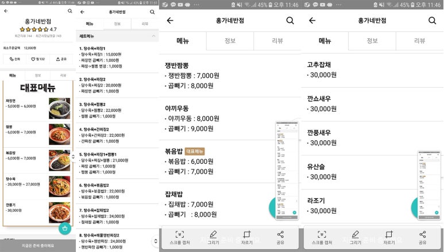Open search on the 쟁반짬뽕 menu screen
444x252 pixels.
290,20
